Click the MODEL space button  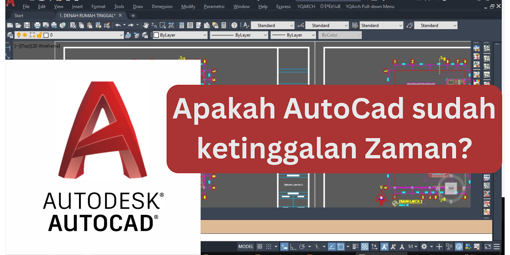(246, 246)
